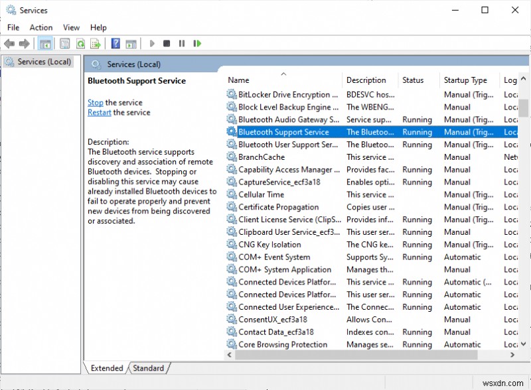Viewport: 531px width, 390px height.
Task: Click the Refresh toolbar icon
Action: tap(80, 44)
